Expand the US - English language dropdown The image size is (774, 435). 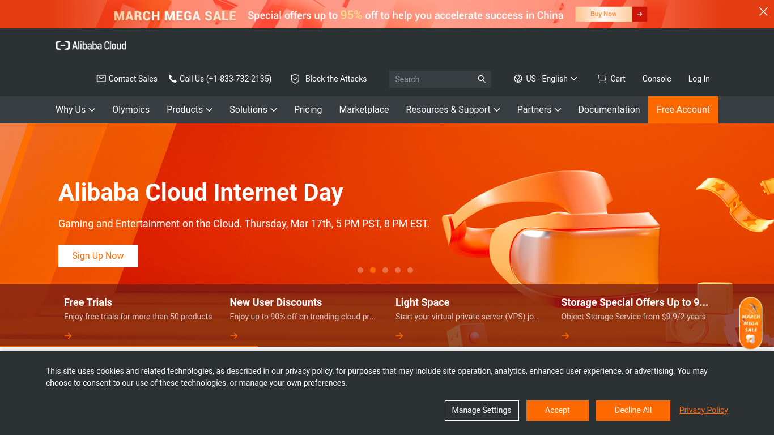point(546,79)
